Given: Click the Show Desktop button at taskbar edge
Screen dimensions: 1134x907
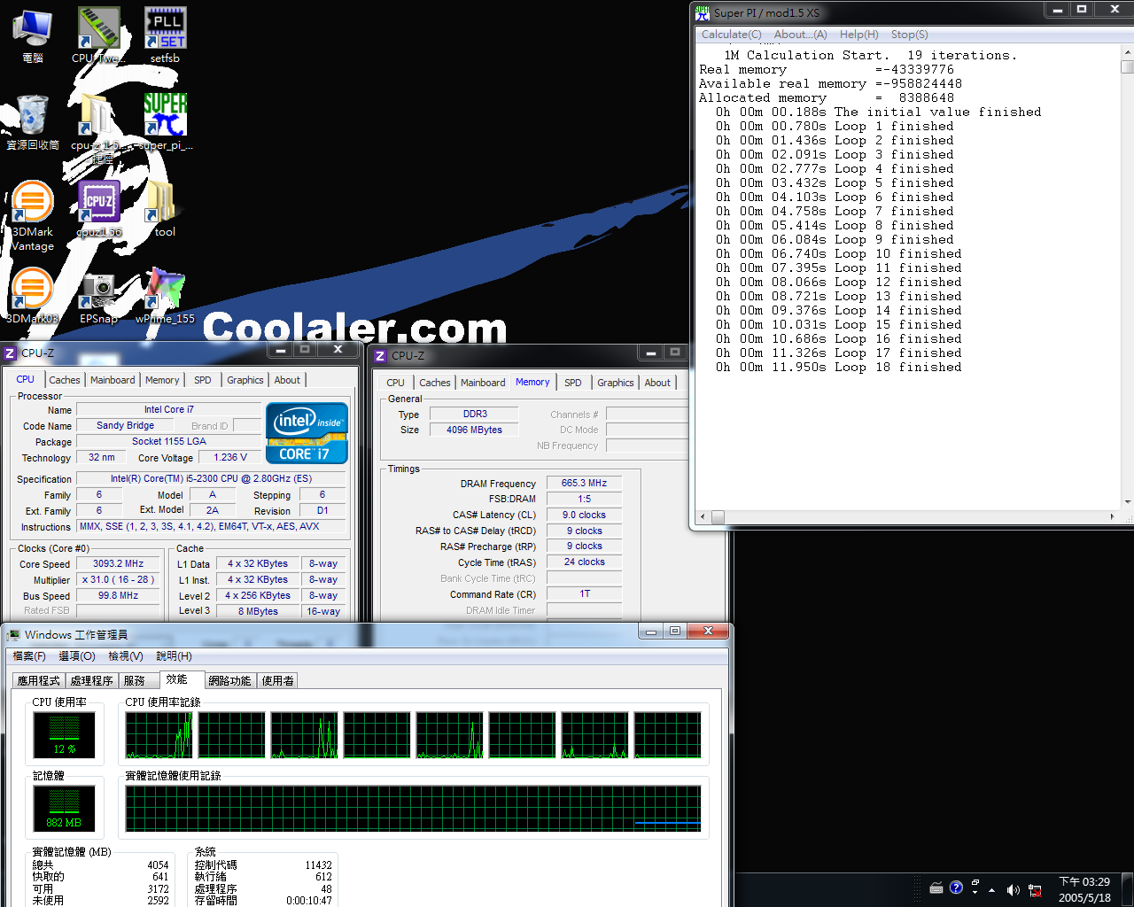Looking at the screenshot, I should pyautogui.click(x=1128, y=889).
